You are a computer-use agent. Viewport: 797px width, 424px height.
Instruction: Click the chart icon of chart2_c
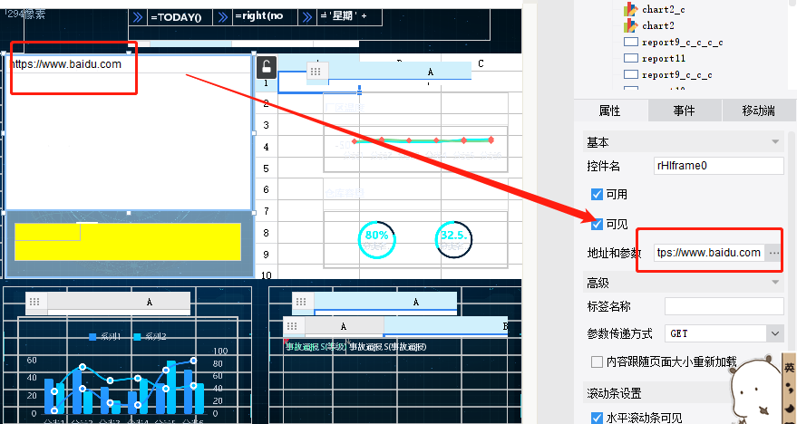pos(631,9)
